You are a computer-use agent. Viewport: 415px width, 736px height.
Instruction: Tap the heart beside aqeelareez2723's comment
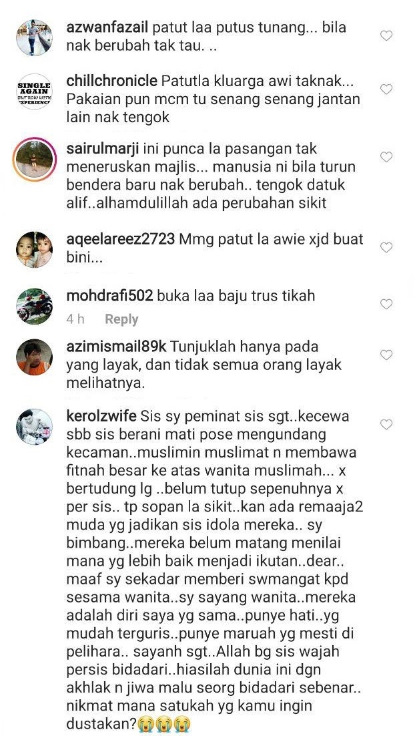pyautogui.click(x=386, y=247)
